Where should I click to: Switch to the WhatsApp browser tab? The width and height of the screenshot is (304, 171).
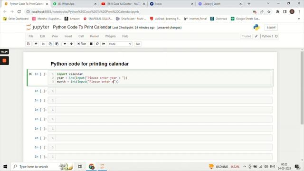[x=75, y=4]
